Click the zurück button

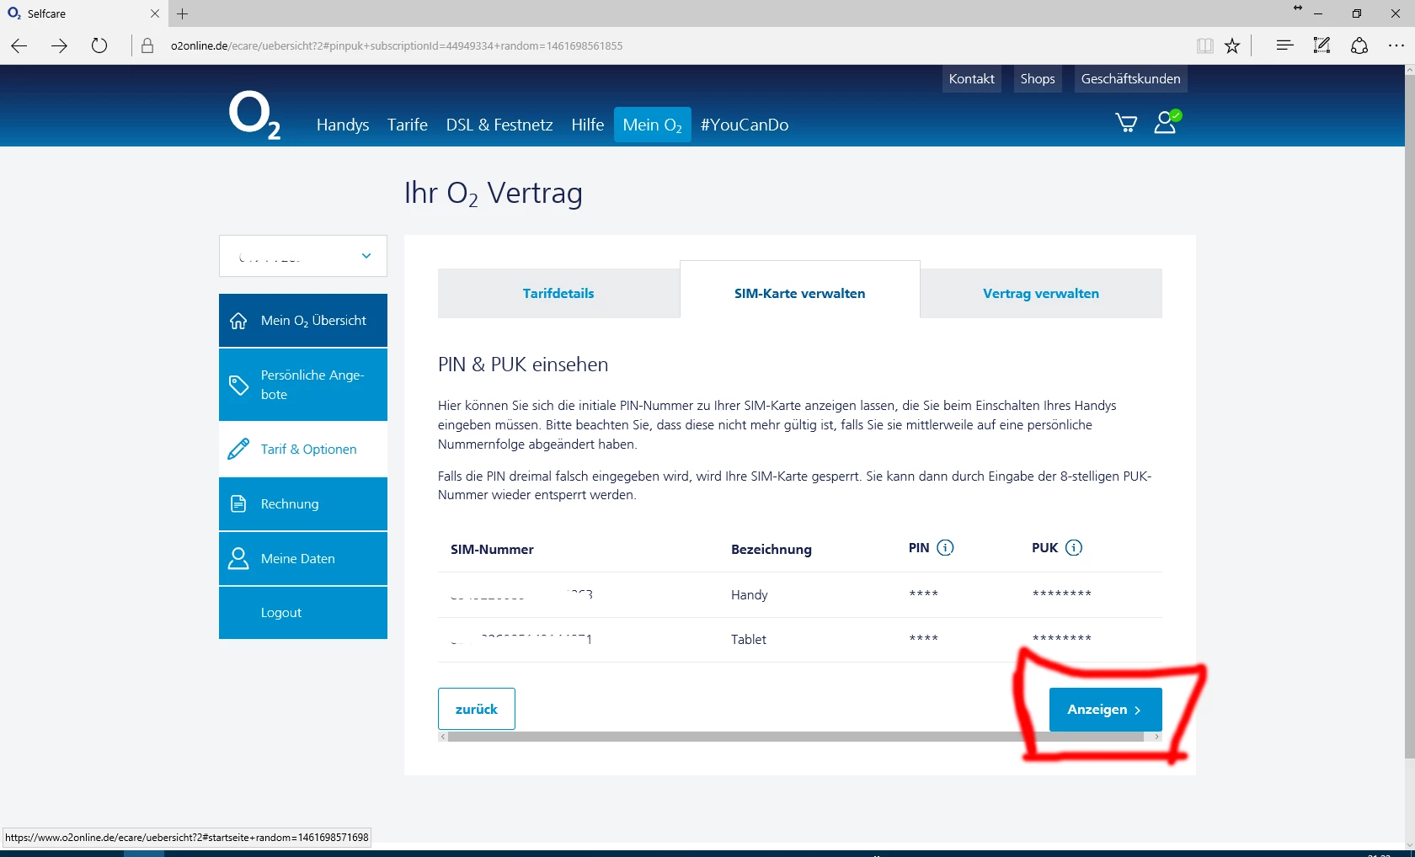(477, 709)
